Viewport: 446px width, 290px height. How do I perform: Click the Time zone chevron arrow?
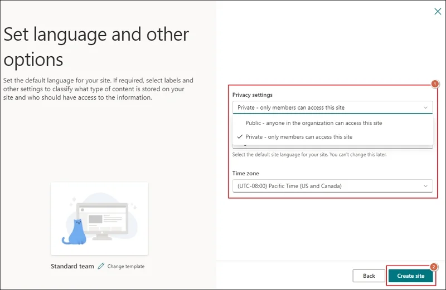click(425, 186)
